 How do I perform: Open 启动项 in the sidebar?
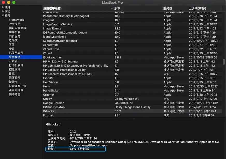pyautogui.click(x=13, y=40)
